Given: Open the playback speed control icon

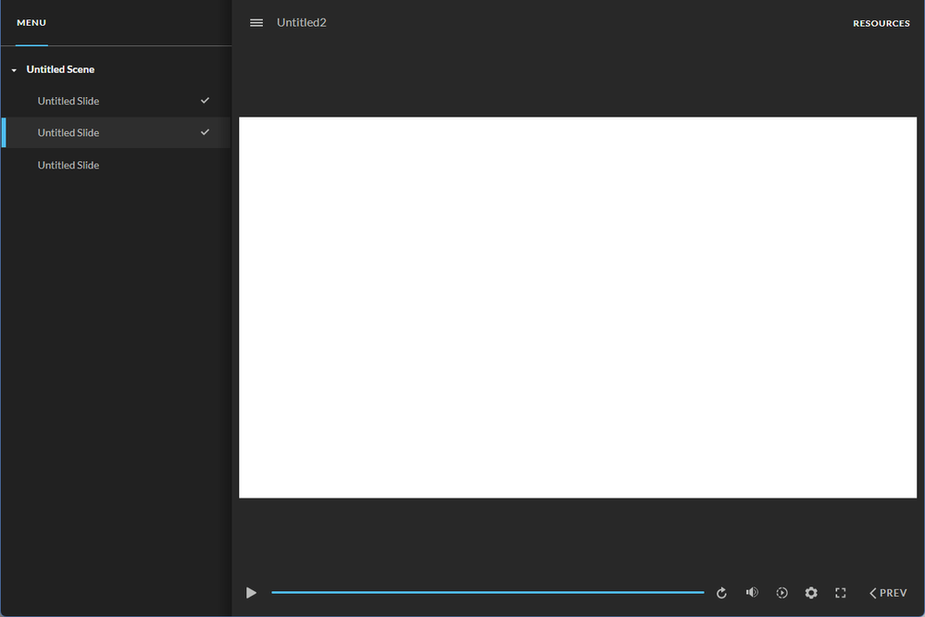Looking at the screenshot, I should pos(781,593).
